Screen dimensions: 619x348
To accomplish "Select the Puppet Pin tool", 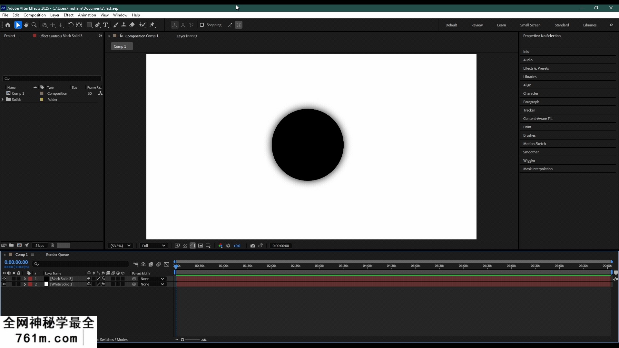I will 152,25.
